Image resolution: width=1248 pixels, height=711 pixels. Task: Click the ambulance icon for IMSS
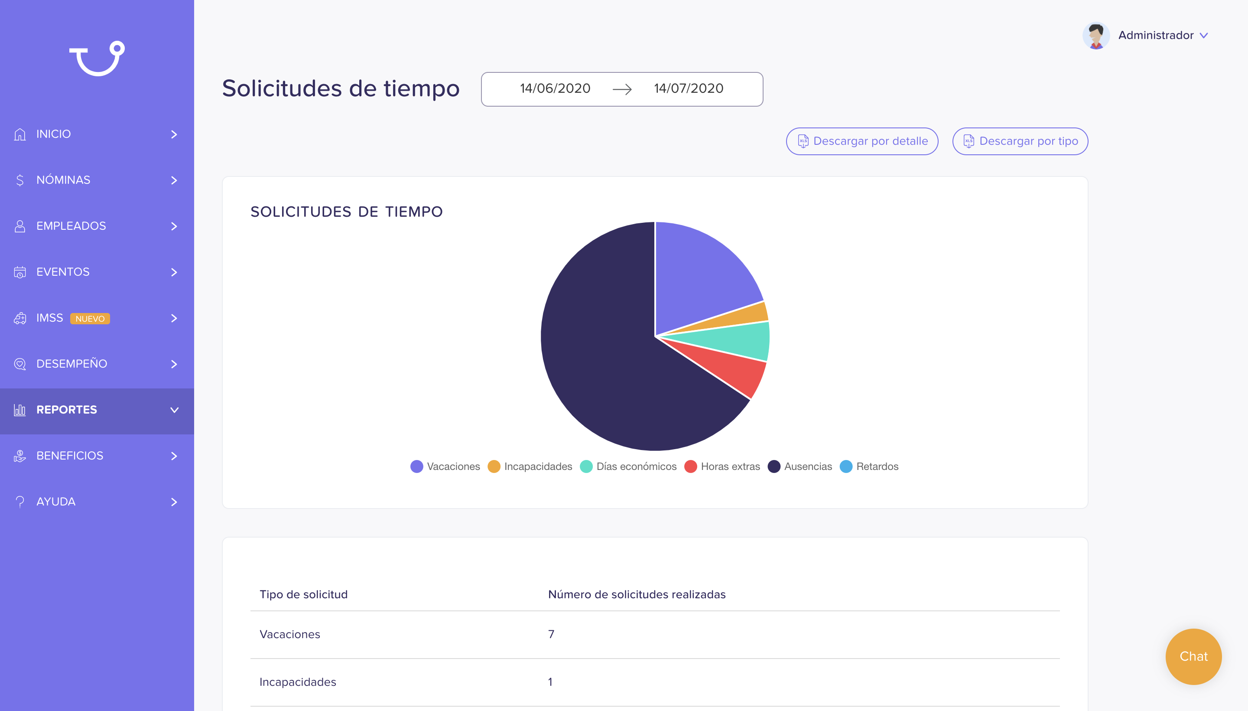tap(19, 318)
